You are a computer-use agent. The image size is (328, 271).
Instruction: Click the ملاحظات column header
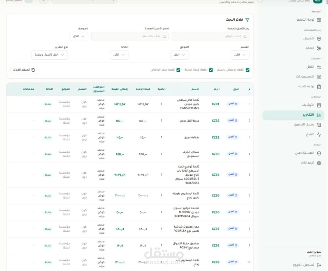[x=29, y=89]
